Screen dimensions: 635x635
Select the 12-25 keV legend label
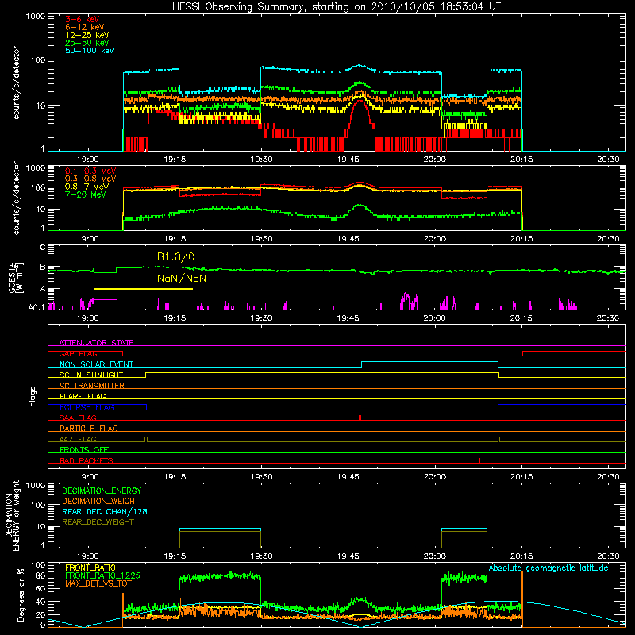pos(87,35)
